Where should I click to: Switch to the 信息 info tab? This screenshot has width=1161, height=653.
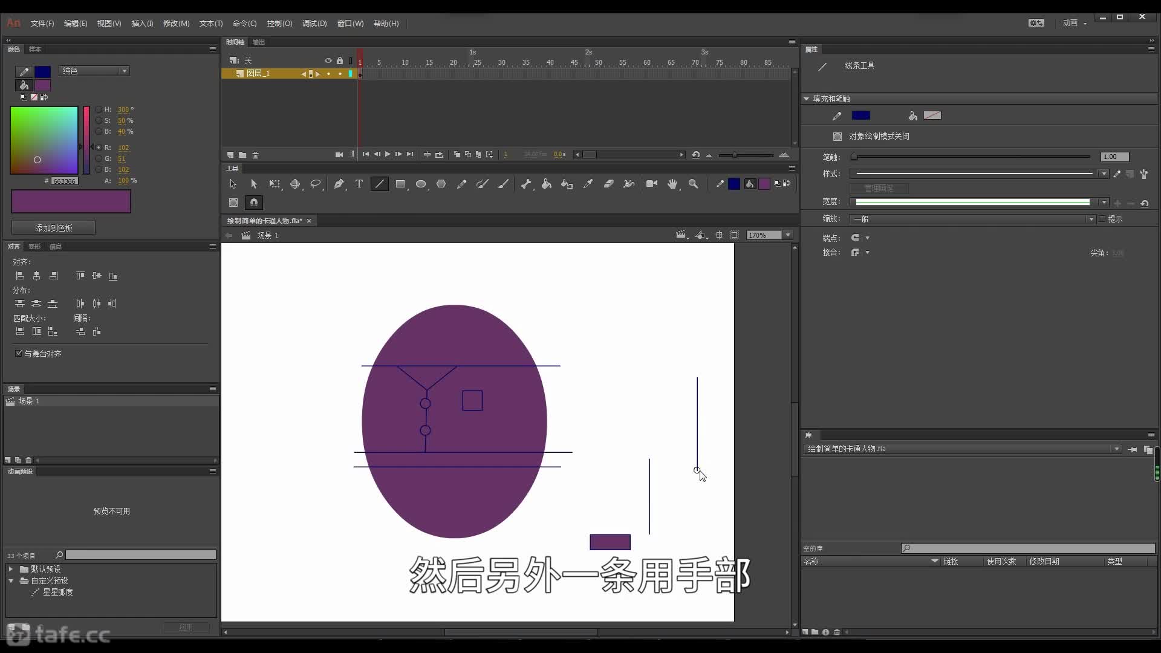[x=55, y=246]
